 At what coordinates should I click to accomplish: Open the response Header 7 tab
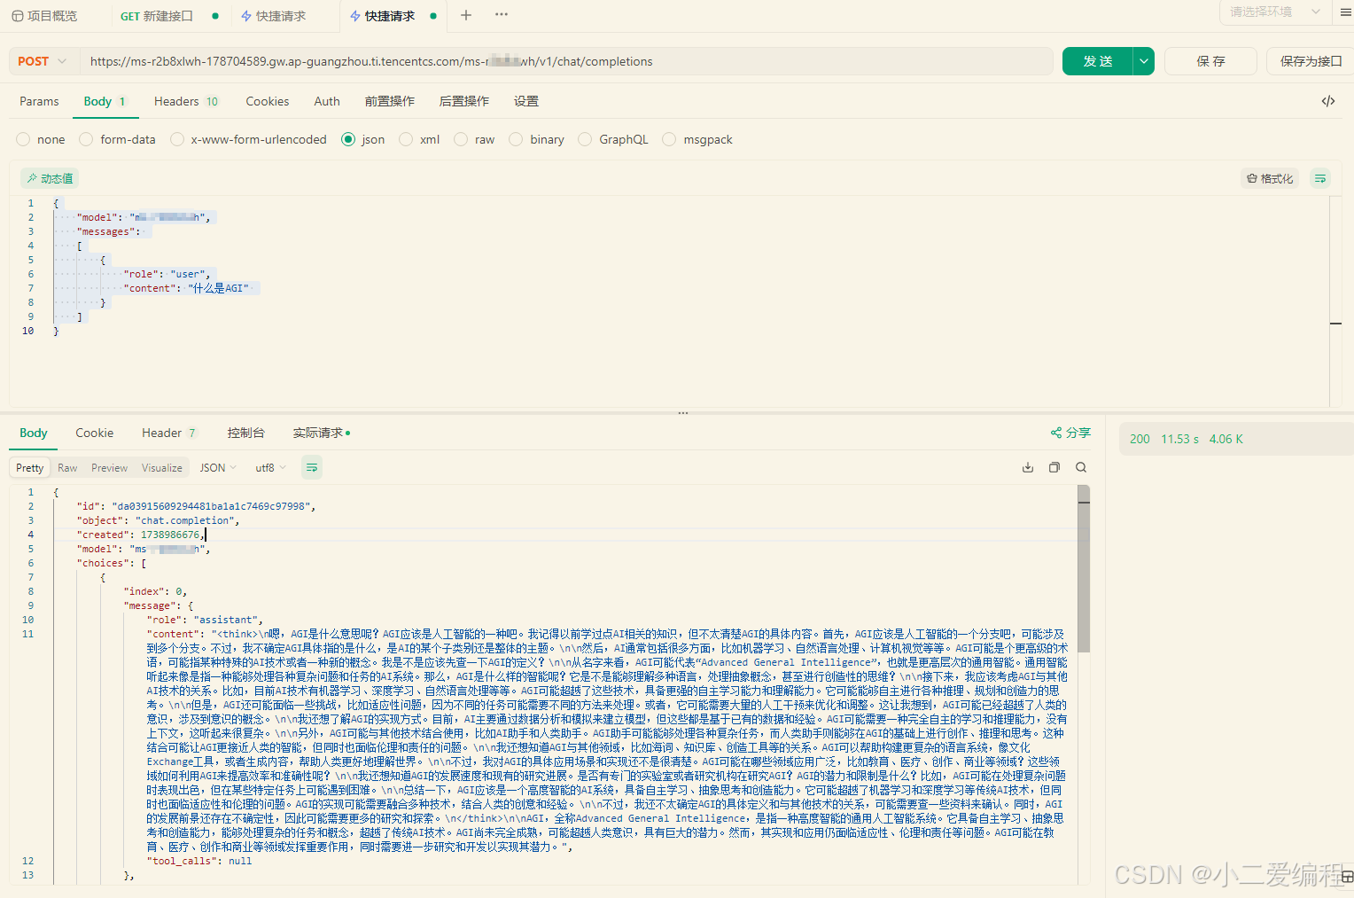169,433
